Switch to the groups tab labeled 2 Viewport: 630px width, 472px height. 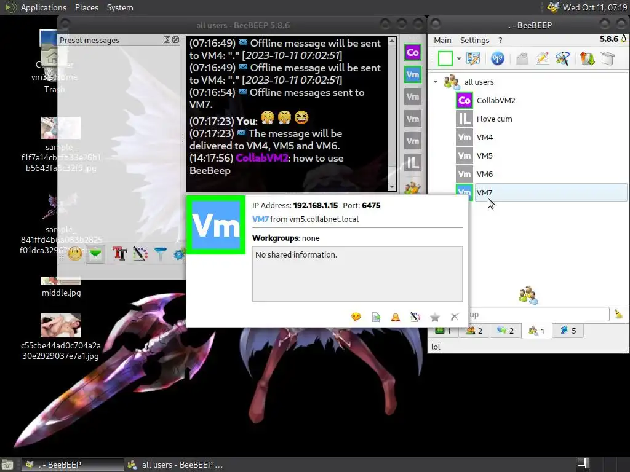pyautogui.click(x=474, y=331)
